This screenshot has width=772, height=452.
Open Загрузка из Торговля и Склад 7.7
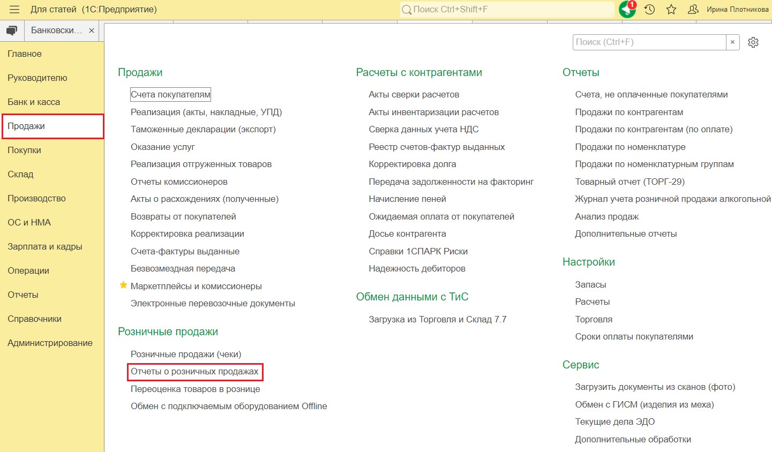(x=437, y=319)
